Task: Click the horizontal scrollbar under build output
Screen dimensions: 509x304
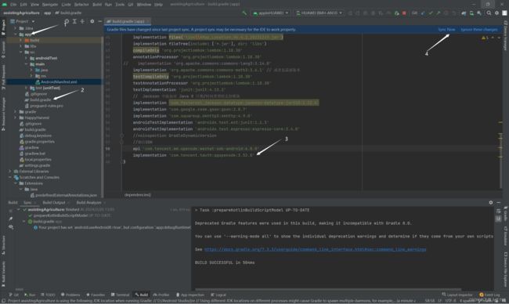Action: coord(328,289)
